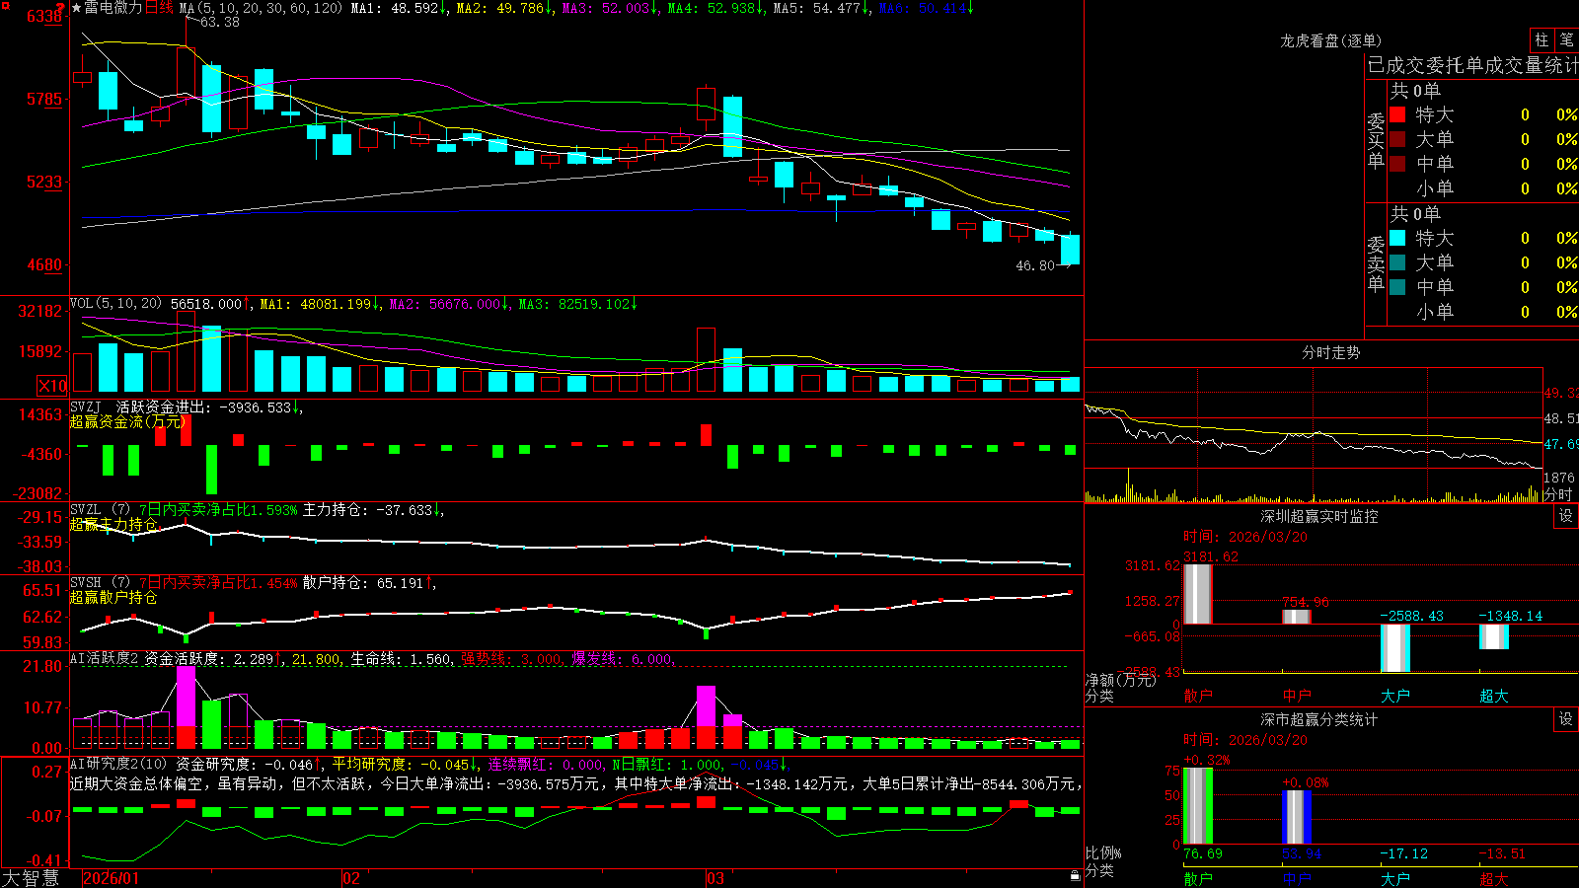Click the 03 month marker on timeline

(x=715, y=878)
